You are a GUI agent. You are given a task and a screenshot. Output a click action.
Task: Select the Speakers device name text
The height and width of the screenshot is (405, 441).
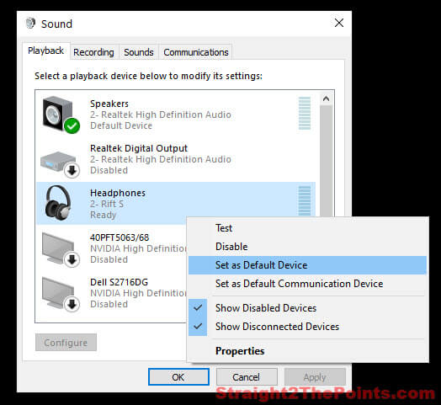click(109, 104)
